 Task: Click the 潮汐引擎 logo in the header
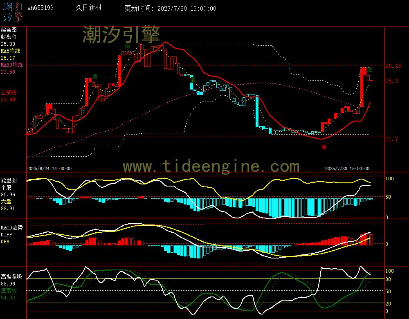click(13, 12)
